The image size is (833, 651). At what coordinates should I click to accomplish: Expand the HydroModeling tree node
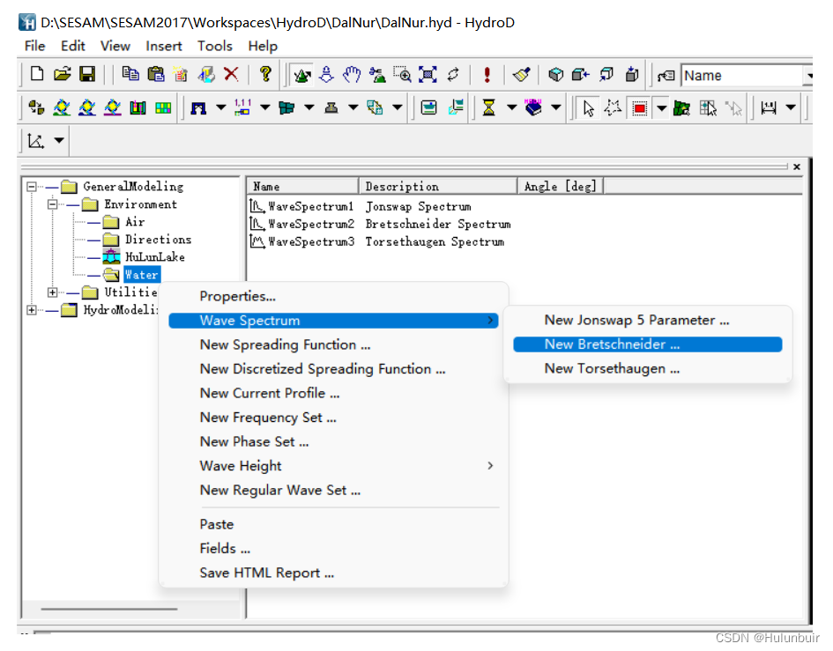coord(32,309)
